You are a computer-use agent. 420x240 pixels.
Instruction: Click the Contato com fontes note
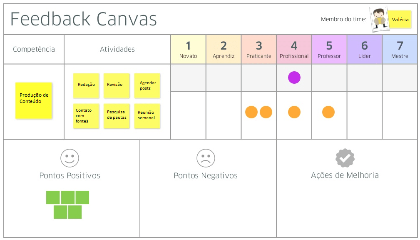(86, 116)
